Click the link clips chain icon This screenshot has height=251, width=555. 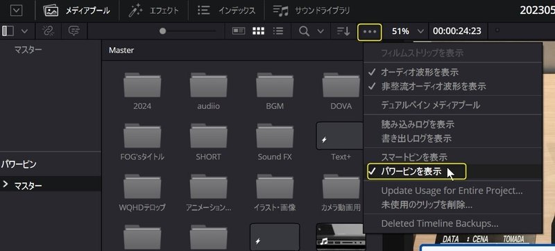point(47,31)
